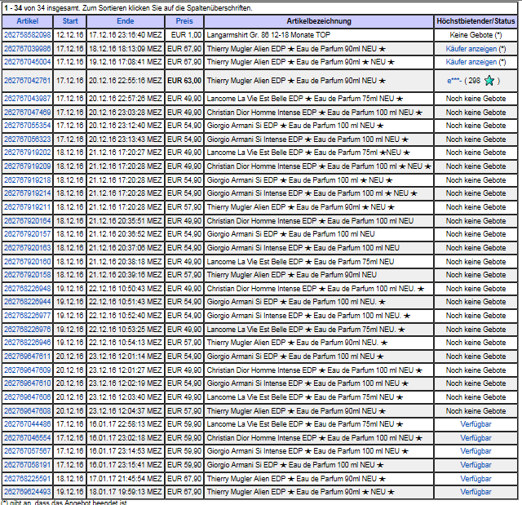Open article link 262768226977
This screenshot has width=522, height=505.
coord(27,316)
